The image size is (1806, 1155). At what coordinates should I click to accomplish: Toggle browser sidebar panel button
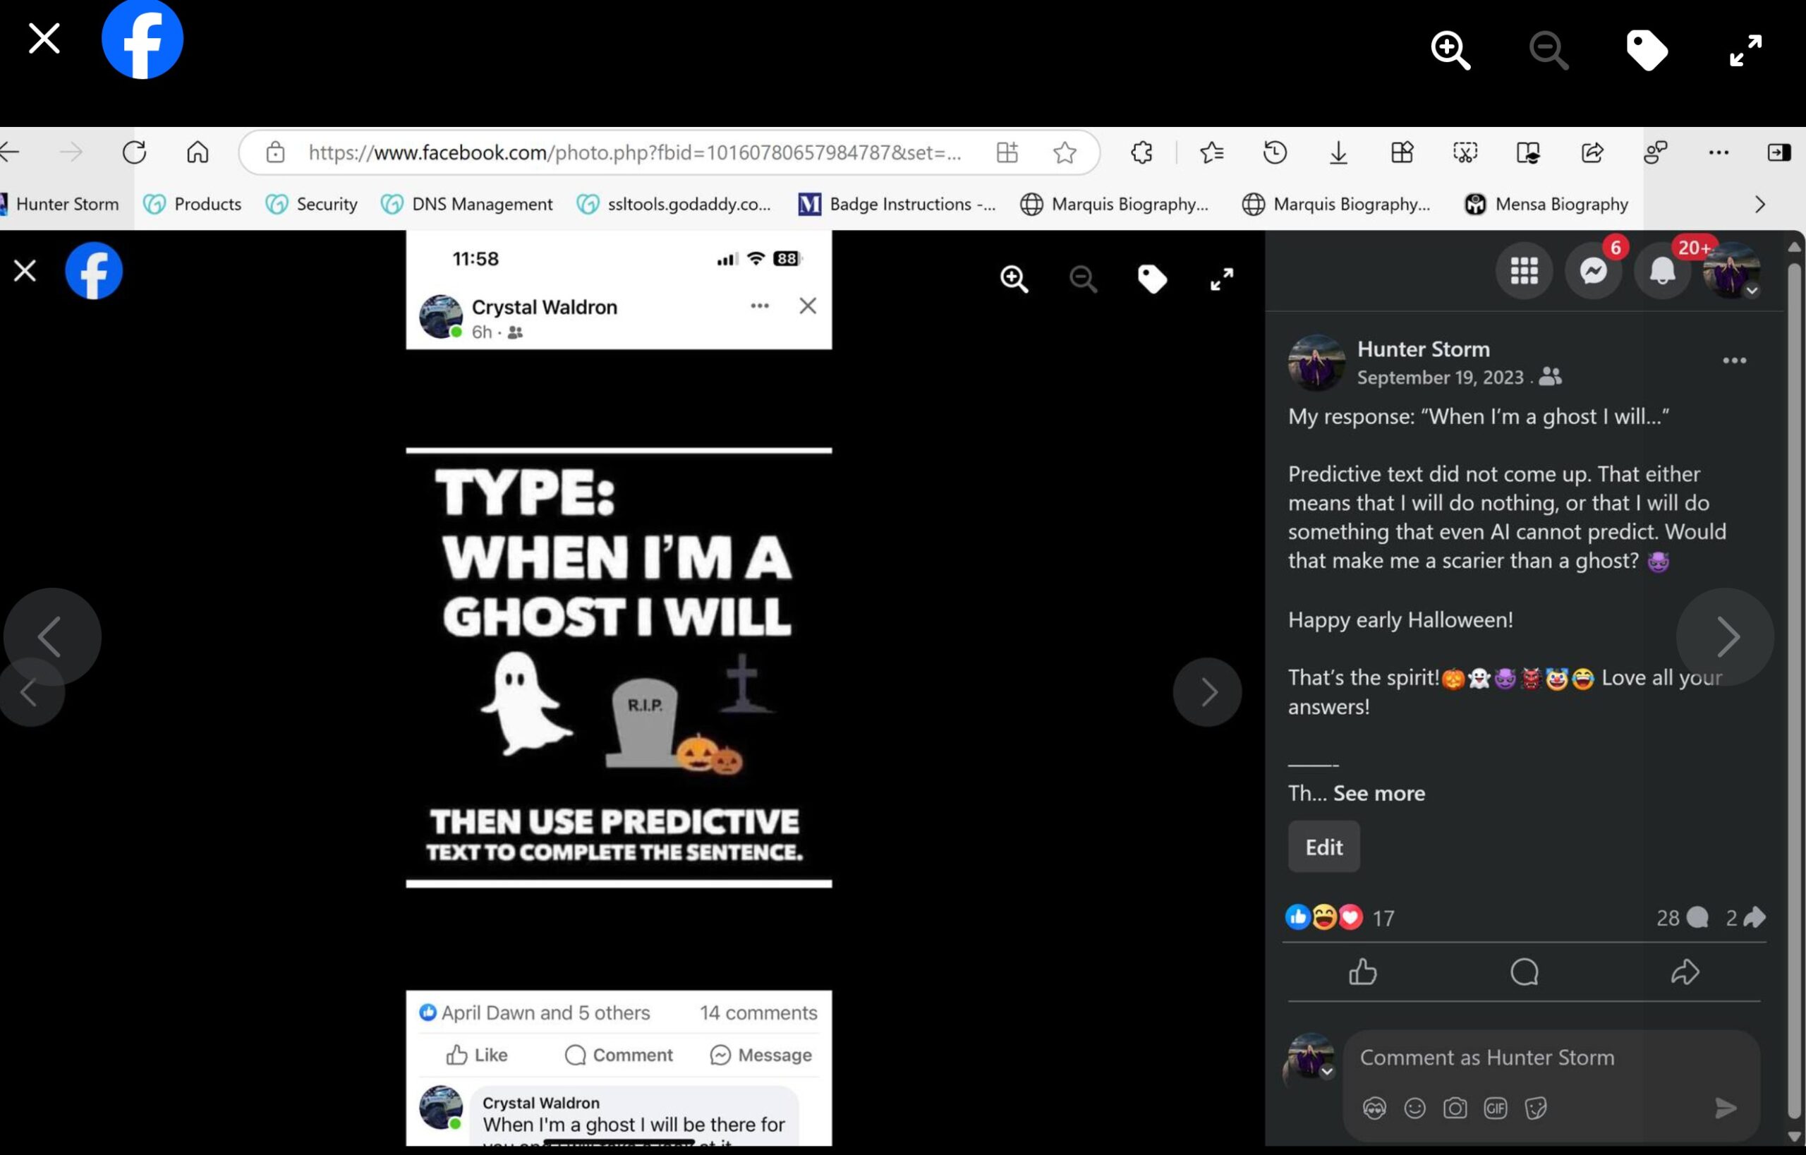pos(1778,153)
